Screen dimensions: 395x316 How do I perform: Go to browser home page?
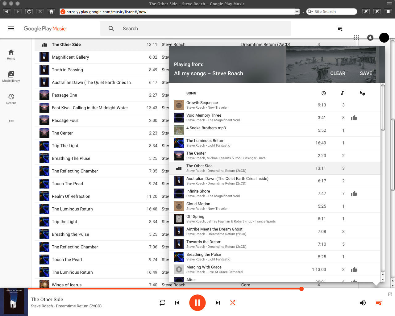coord(51,11)
